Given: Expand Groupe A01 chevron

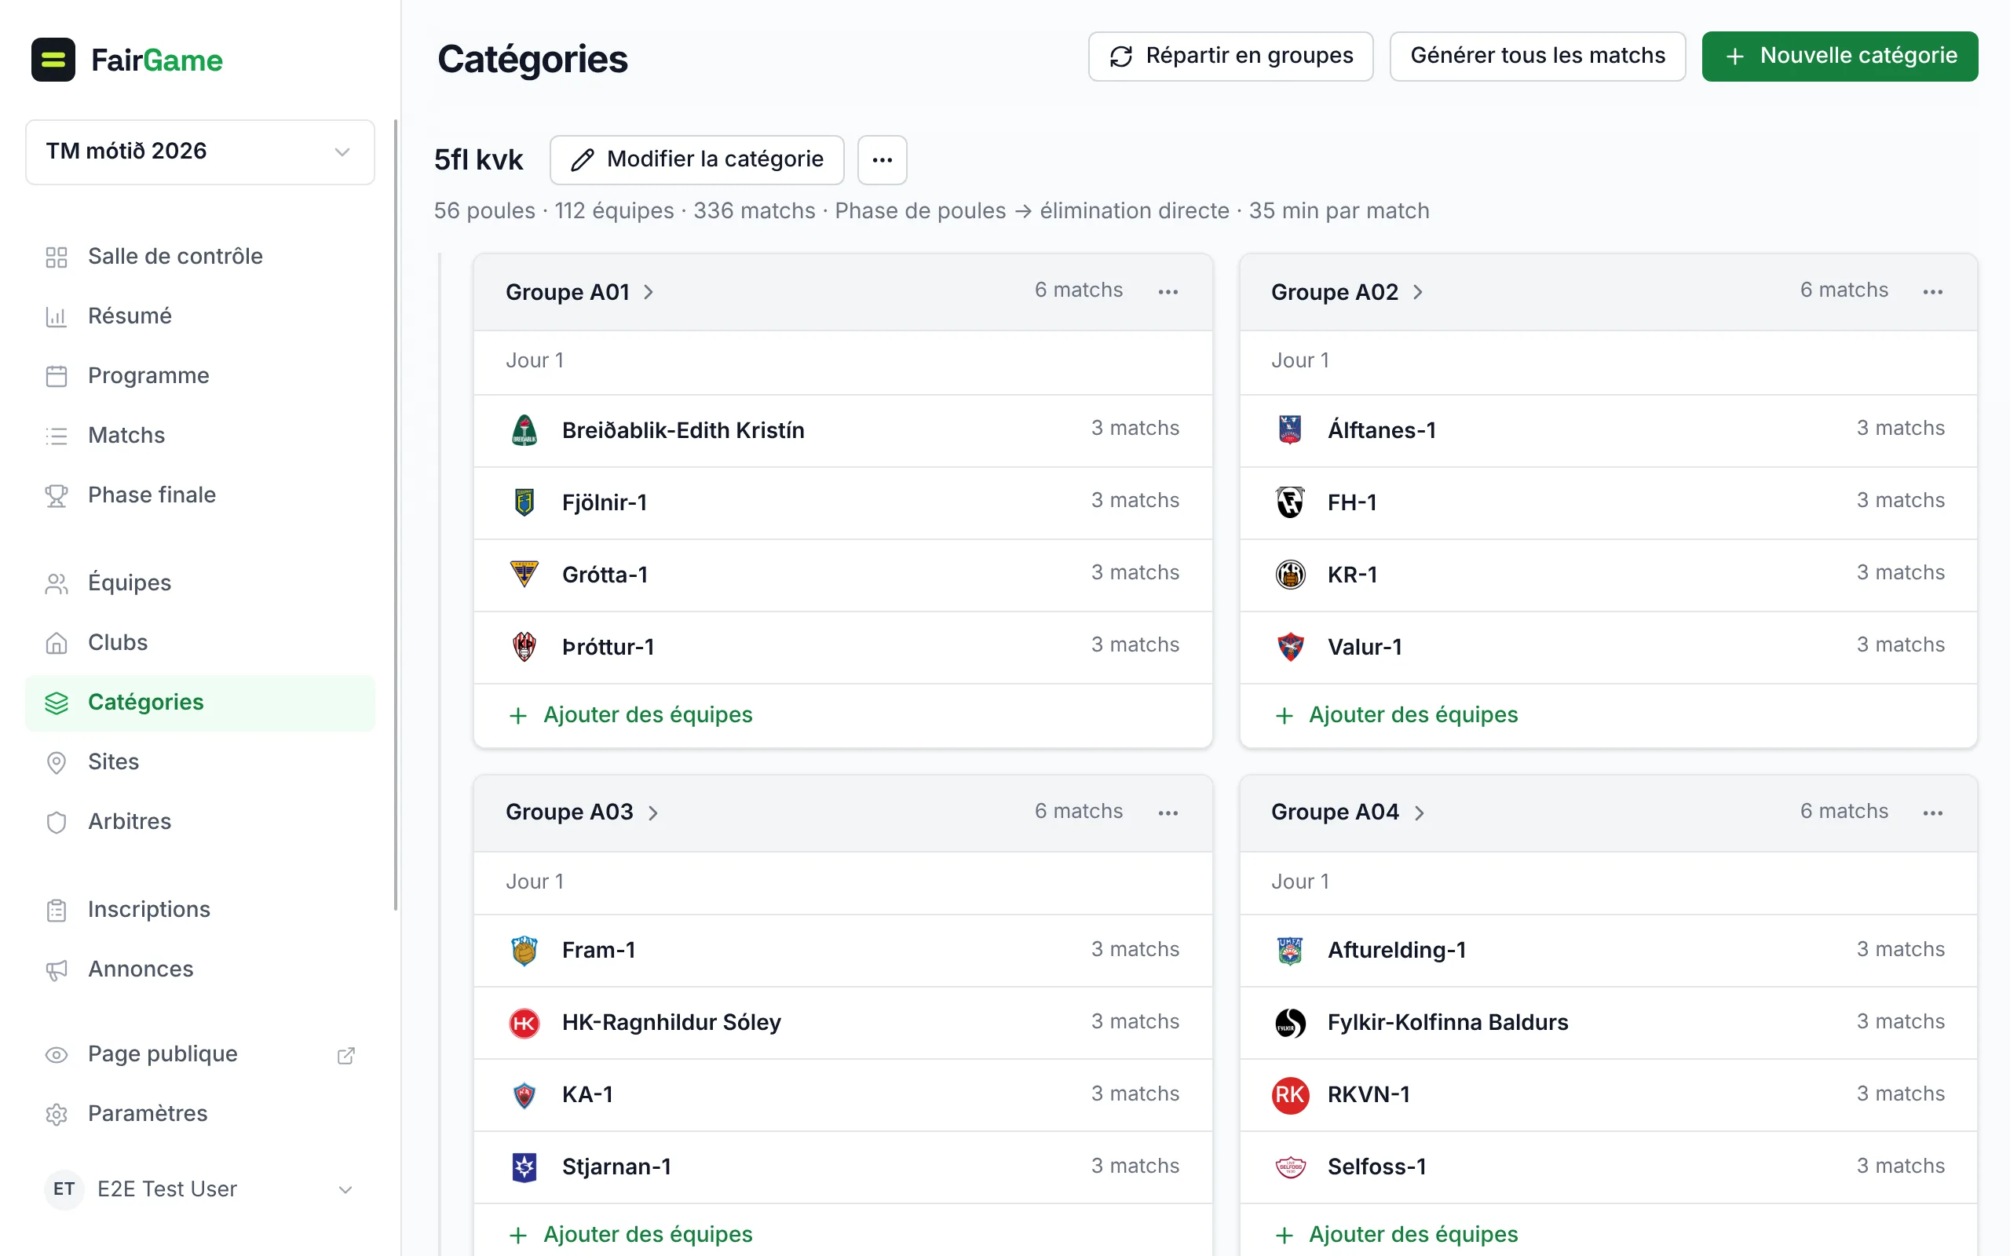Looking at the screenshot, I should (x=649, y=292).
